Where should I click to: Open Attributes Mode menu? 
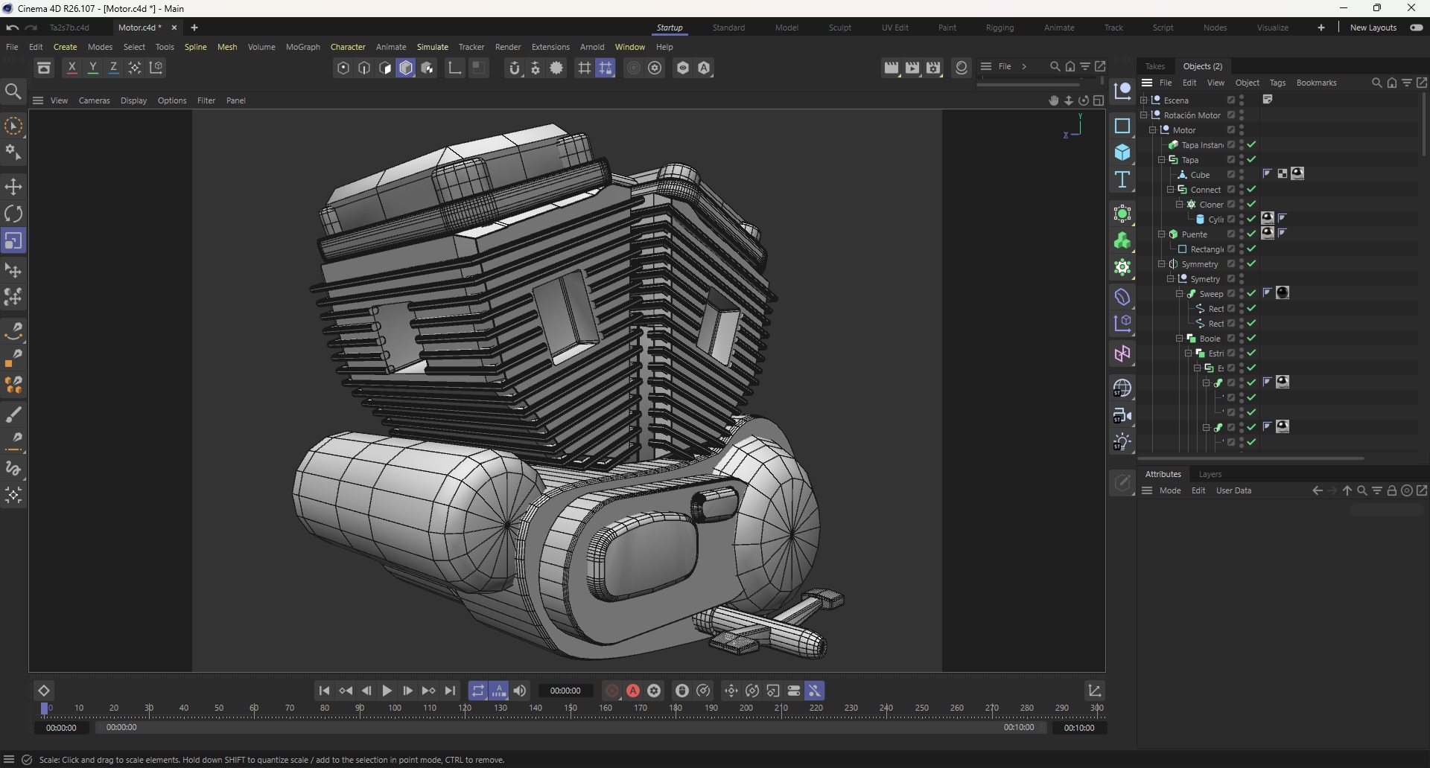[x=1170, y=491]
